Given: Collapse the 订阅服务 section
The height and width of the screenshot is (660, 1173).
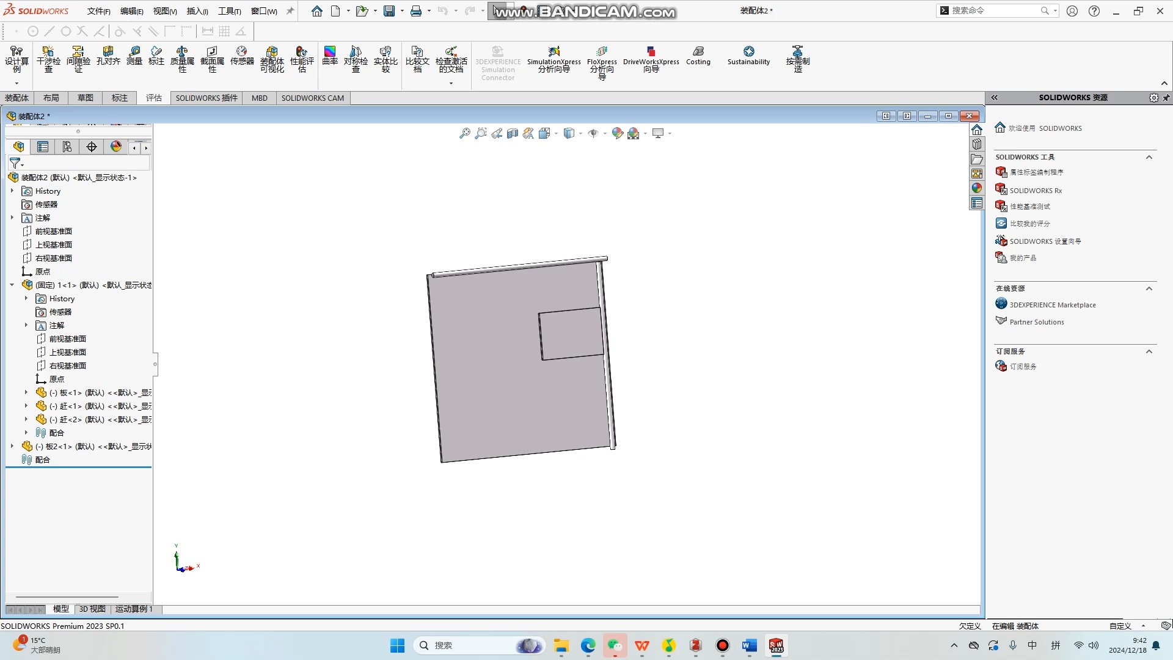Looking at the screenshot, I should coord(1149,351).
